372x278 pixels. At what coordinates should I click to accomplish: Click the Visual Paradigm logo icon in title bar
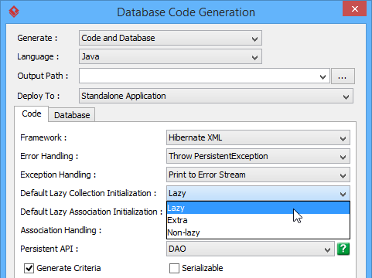[14, 12]
